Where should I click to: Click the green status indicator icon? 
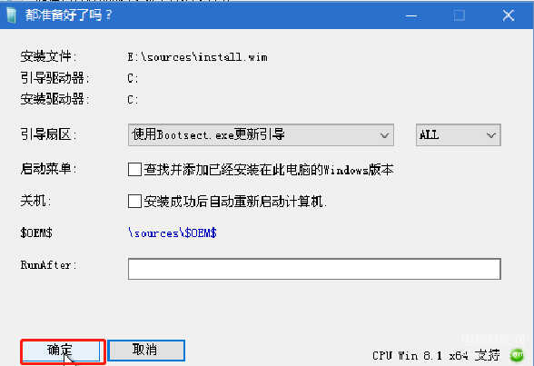click(517, 355)
